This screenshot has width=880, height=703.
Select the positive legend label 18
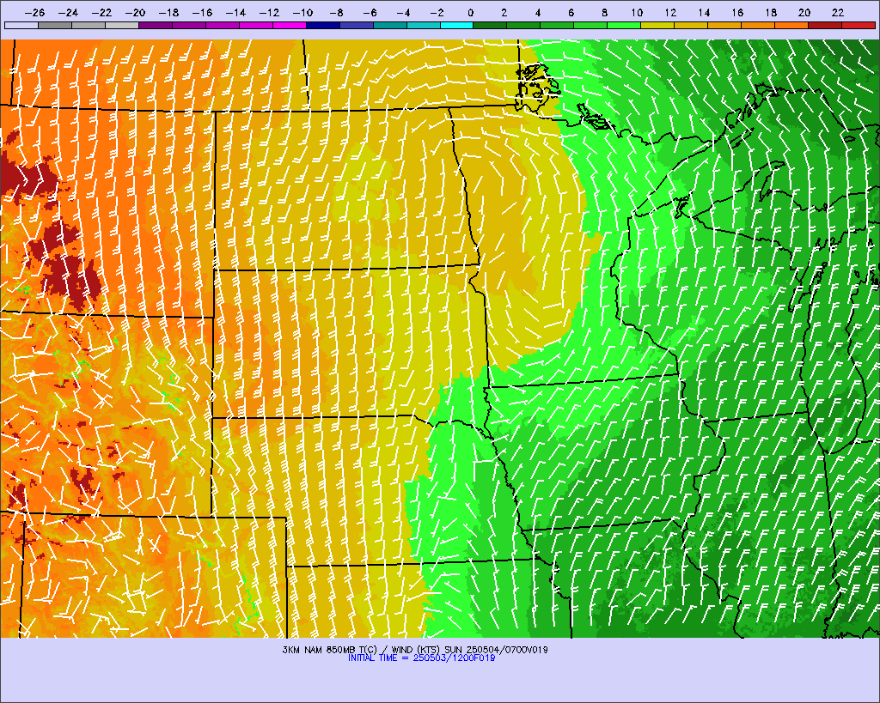tap(771, 12)
